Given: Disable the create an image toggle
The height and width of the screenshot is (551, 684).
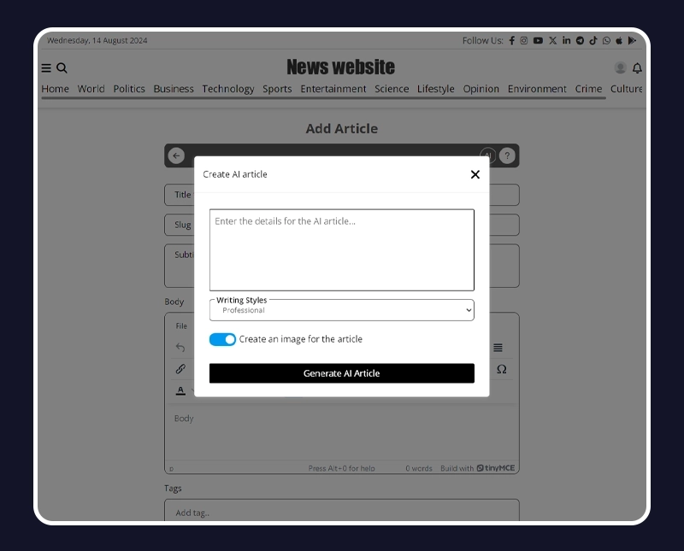Looking at the screenshot, I should pyautogui.click(x=222, y=339).
